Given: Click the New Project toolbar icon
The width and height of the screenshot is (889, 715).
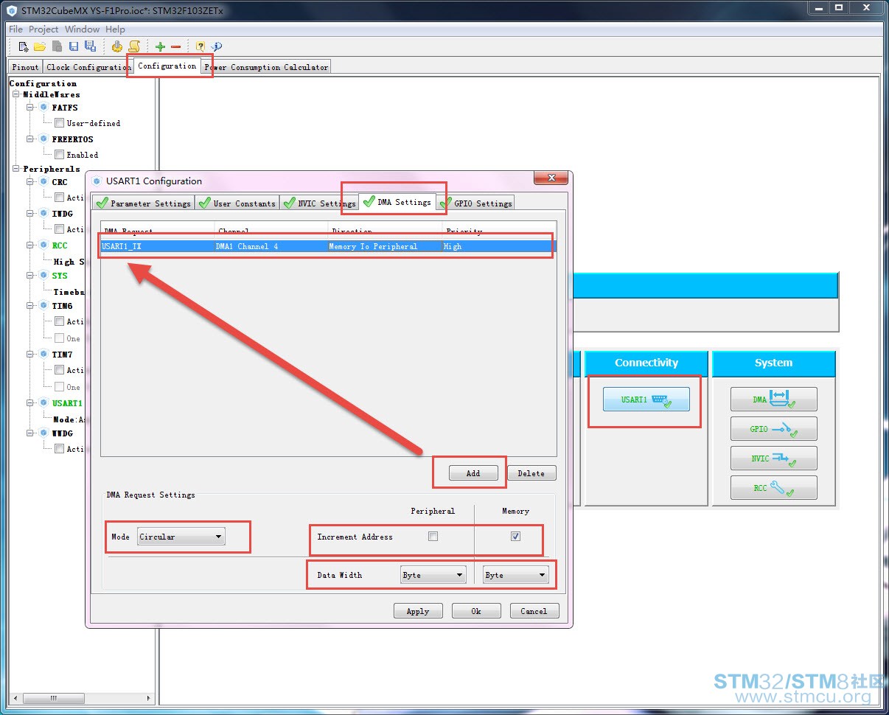Looking at the screenshot, I should point(24,46).
